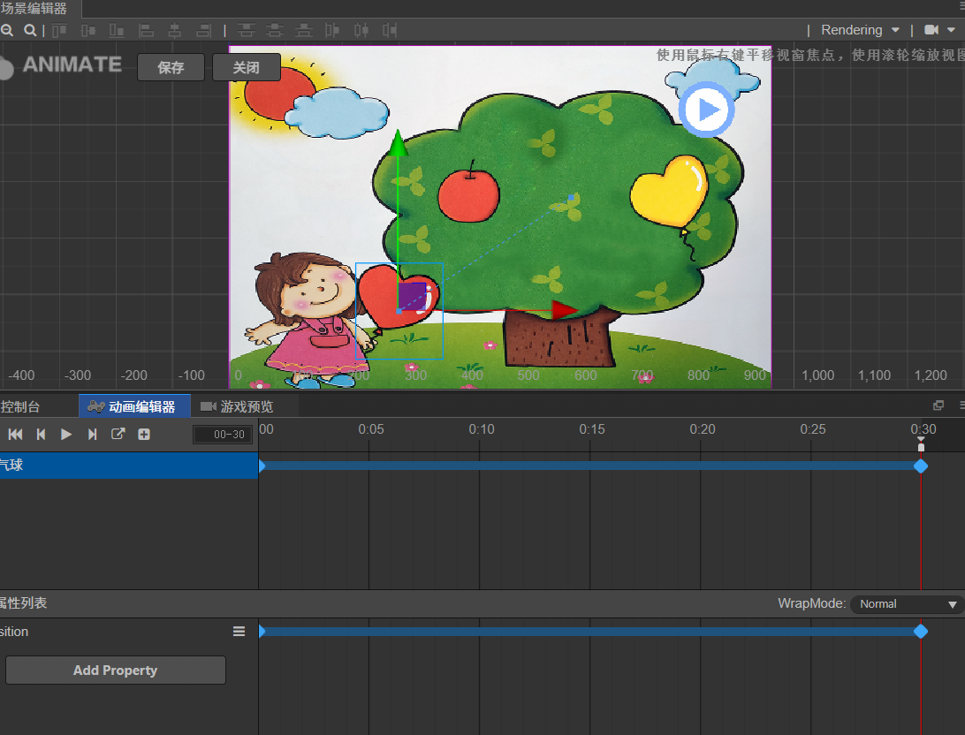The image size is (965, 735).
Task: Click the zoom in magnifier icon
Action: 29,30
